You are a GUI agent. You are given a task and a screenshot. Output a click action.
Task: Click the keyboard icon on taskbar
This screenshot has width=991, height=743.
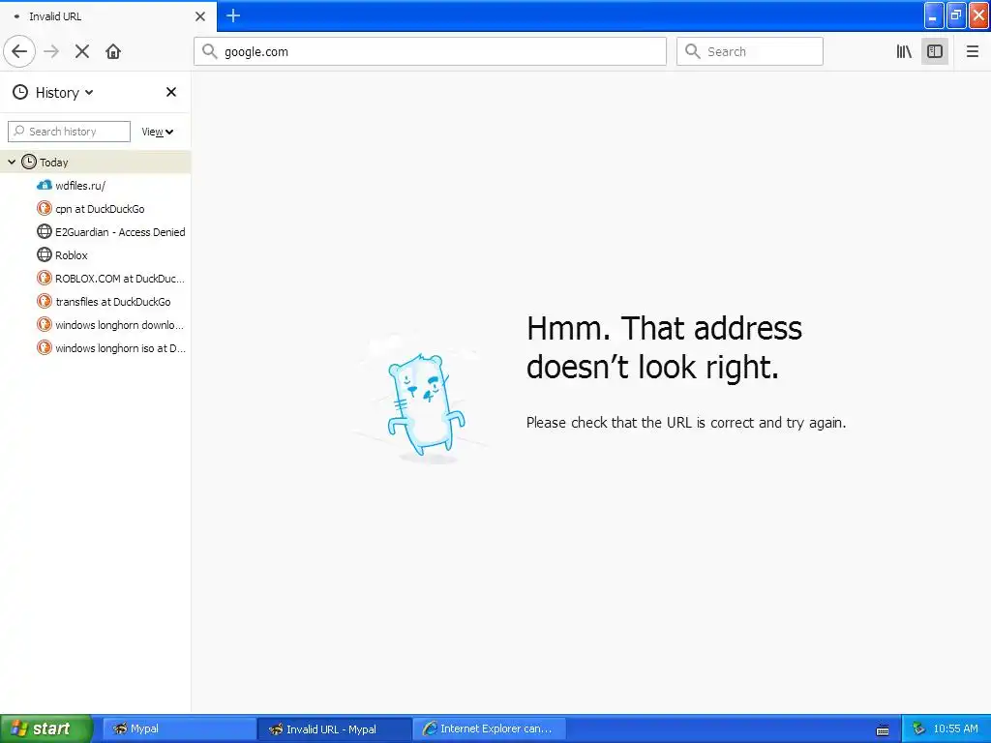click(883, 729)
